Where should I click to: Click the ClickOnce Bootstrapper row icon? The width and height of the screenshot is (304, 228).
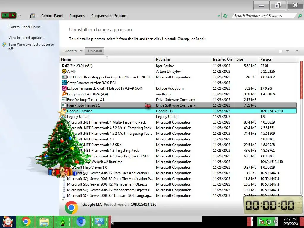point(64,77)
